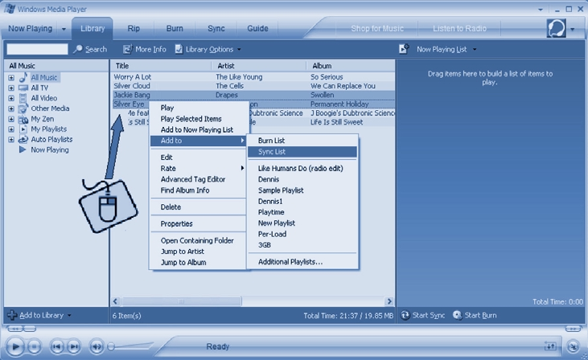The image size is (588, 360).
Task: Click Shop for Music link
Action: pos(377,28)
